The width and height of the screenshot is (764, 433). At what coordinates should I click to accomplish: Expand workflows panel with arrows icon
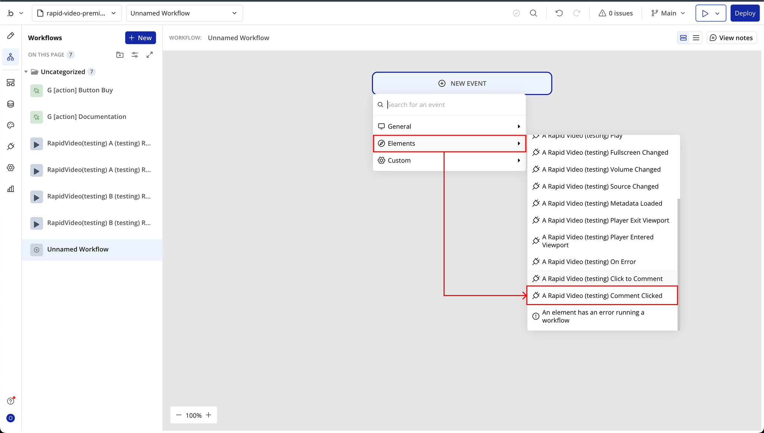tap(150, 55)
